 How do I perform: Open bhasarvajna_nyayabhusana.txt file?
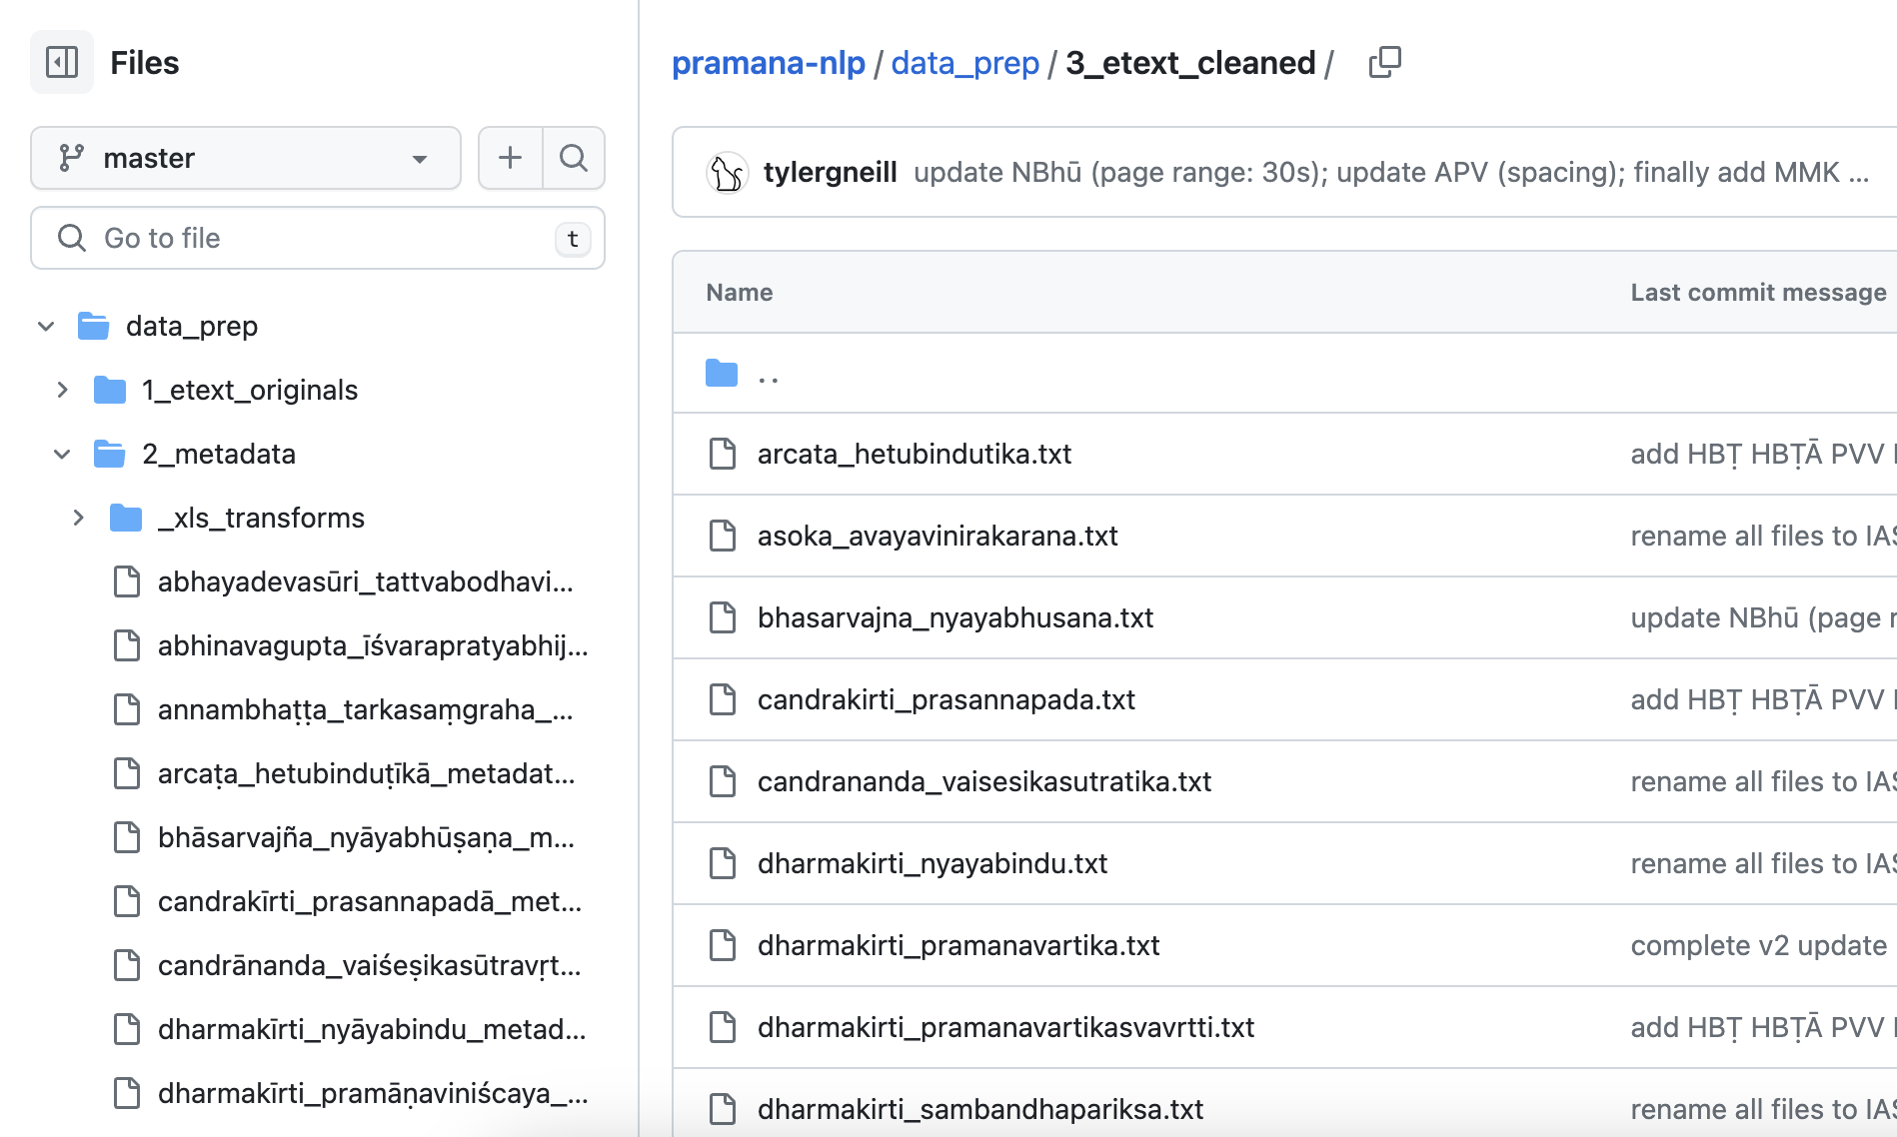pyautogui.click(x=954, y=617)
